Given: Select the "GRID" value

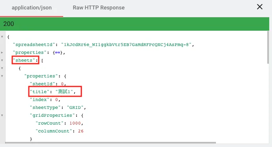Looking at the screenshot, I should 75,107.
